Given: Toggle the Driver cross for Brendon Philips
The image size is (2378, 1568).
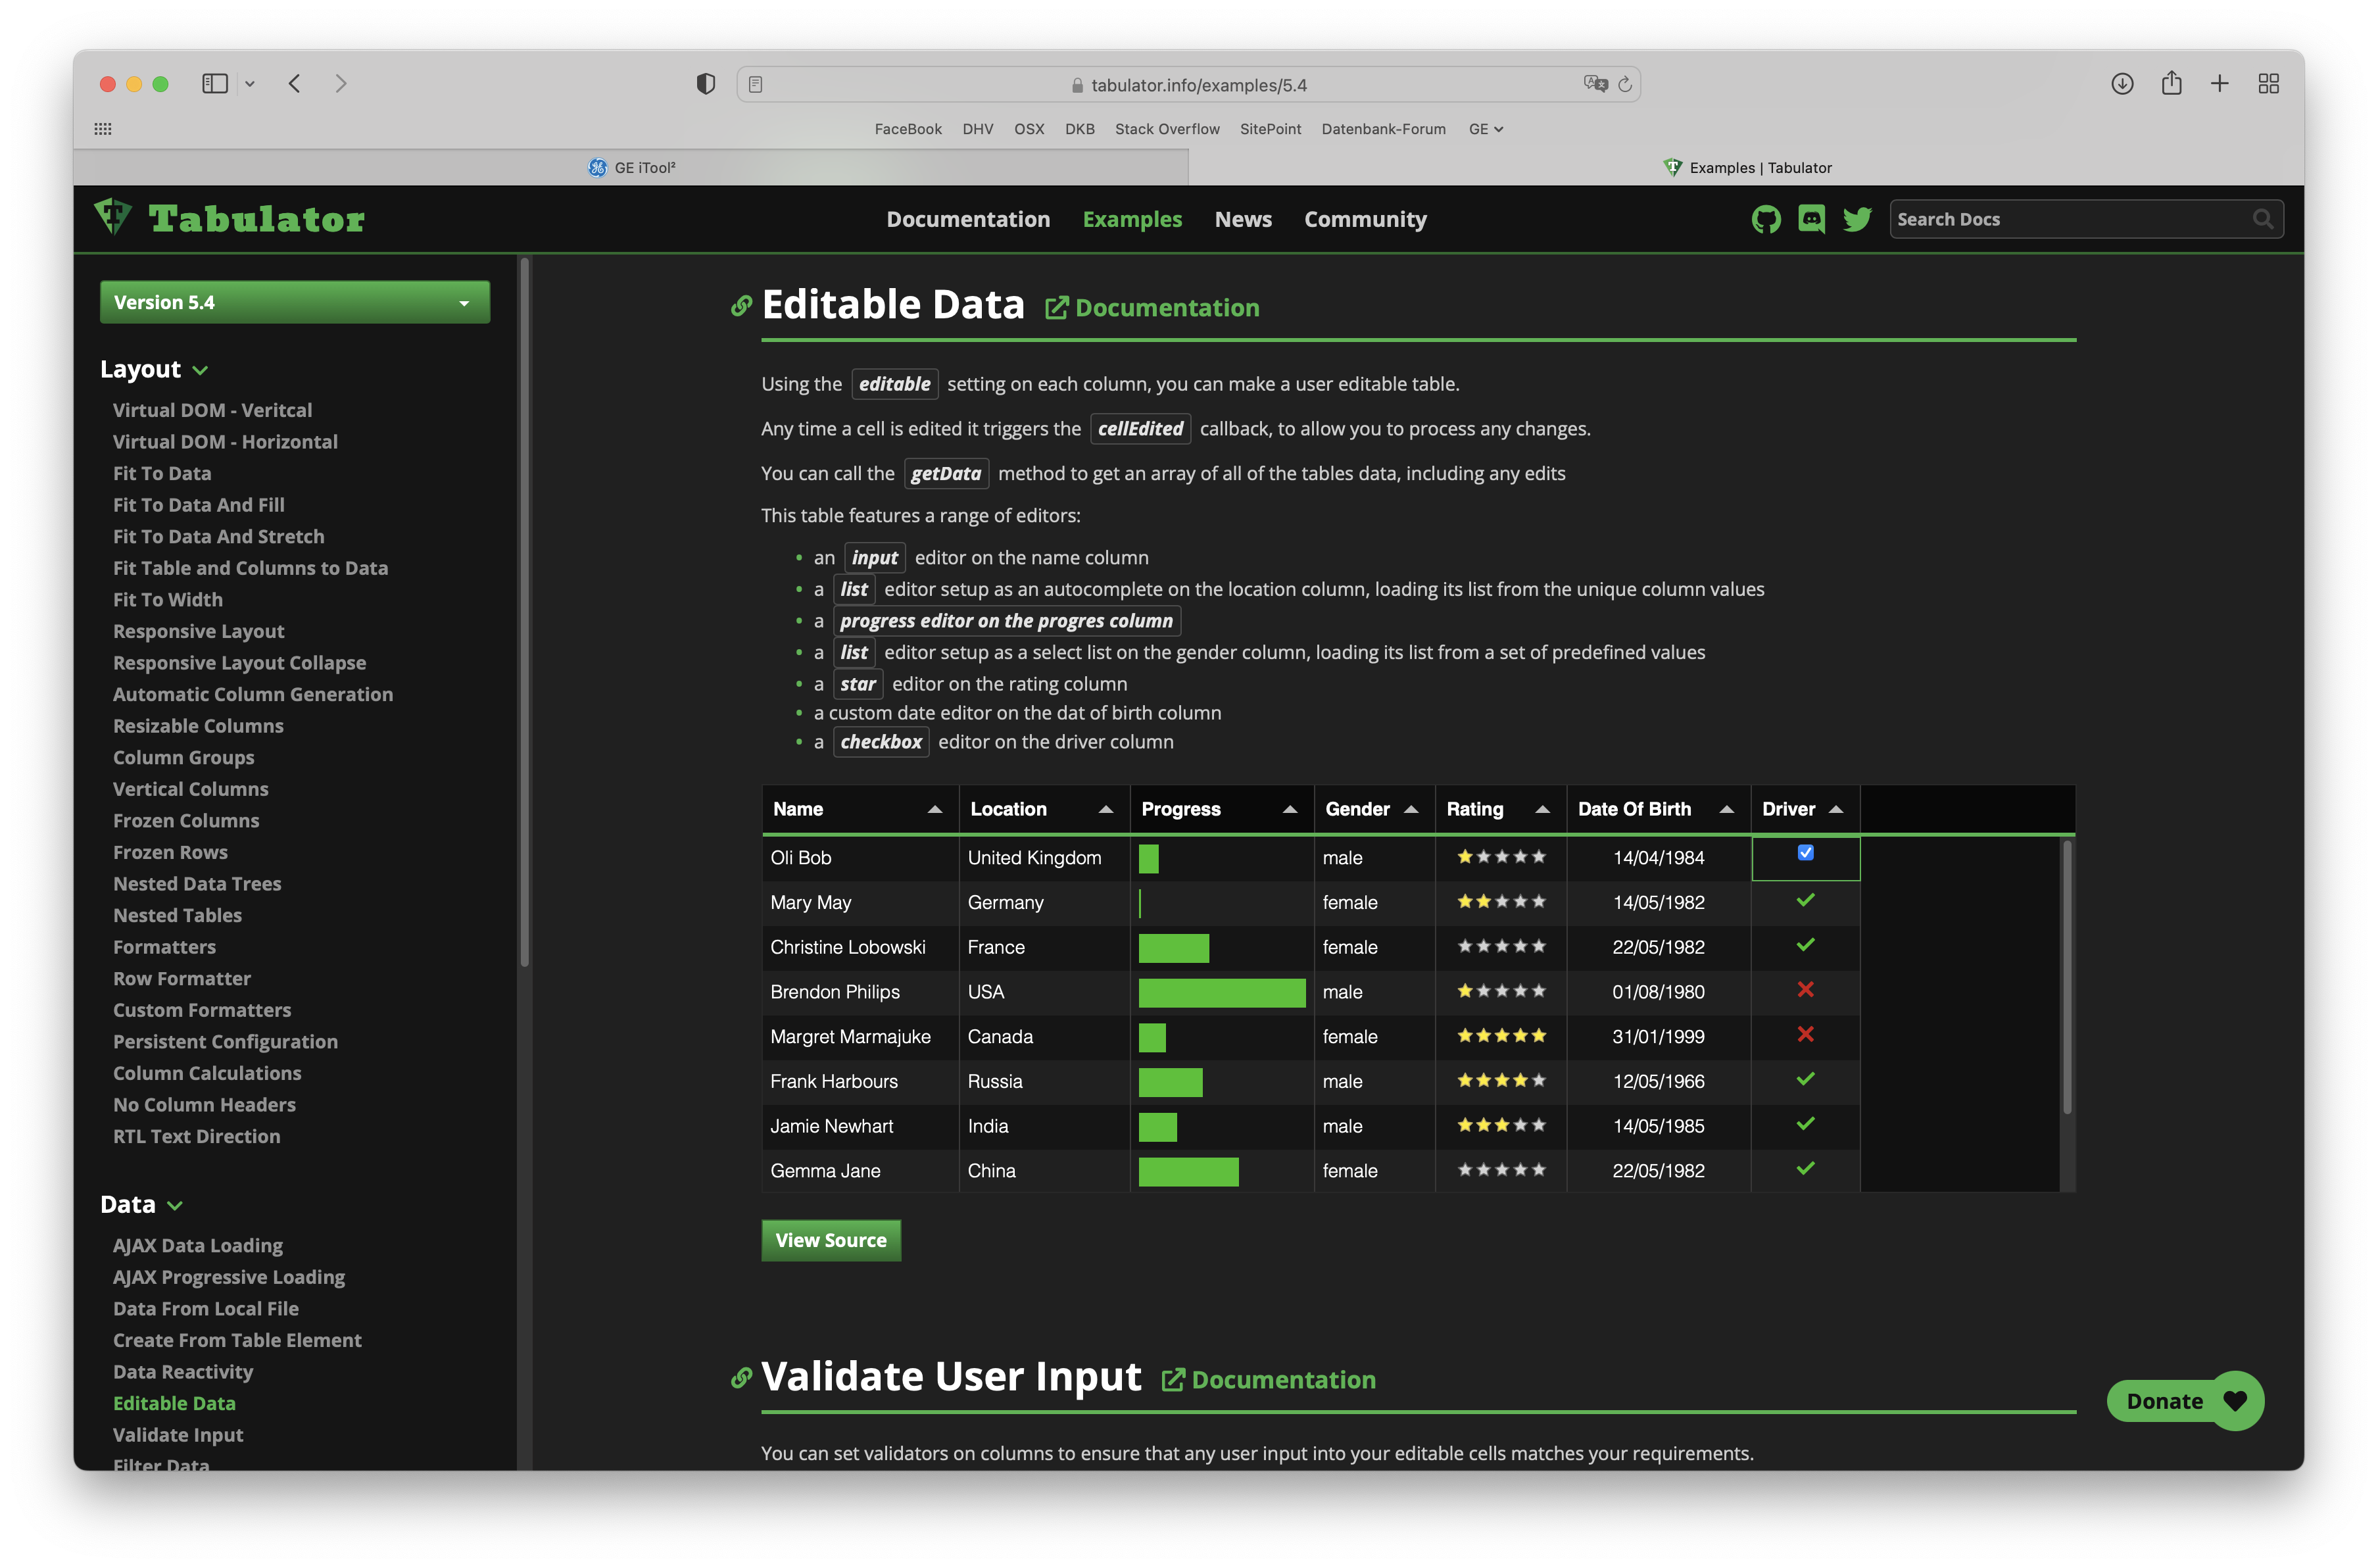Looking at the screenshot, I should 1805,990.
